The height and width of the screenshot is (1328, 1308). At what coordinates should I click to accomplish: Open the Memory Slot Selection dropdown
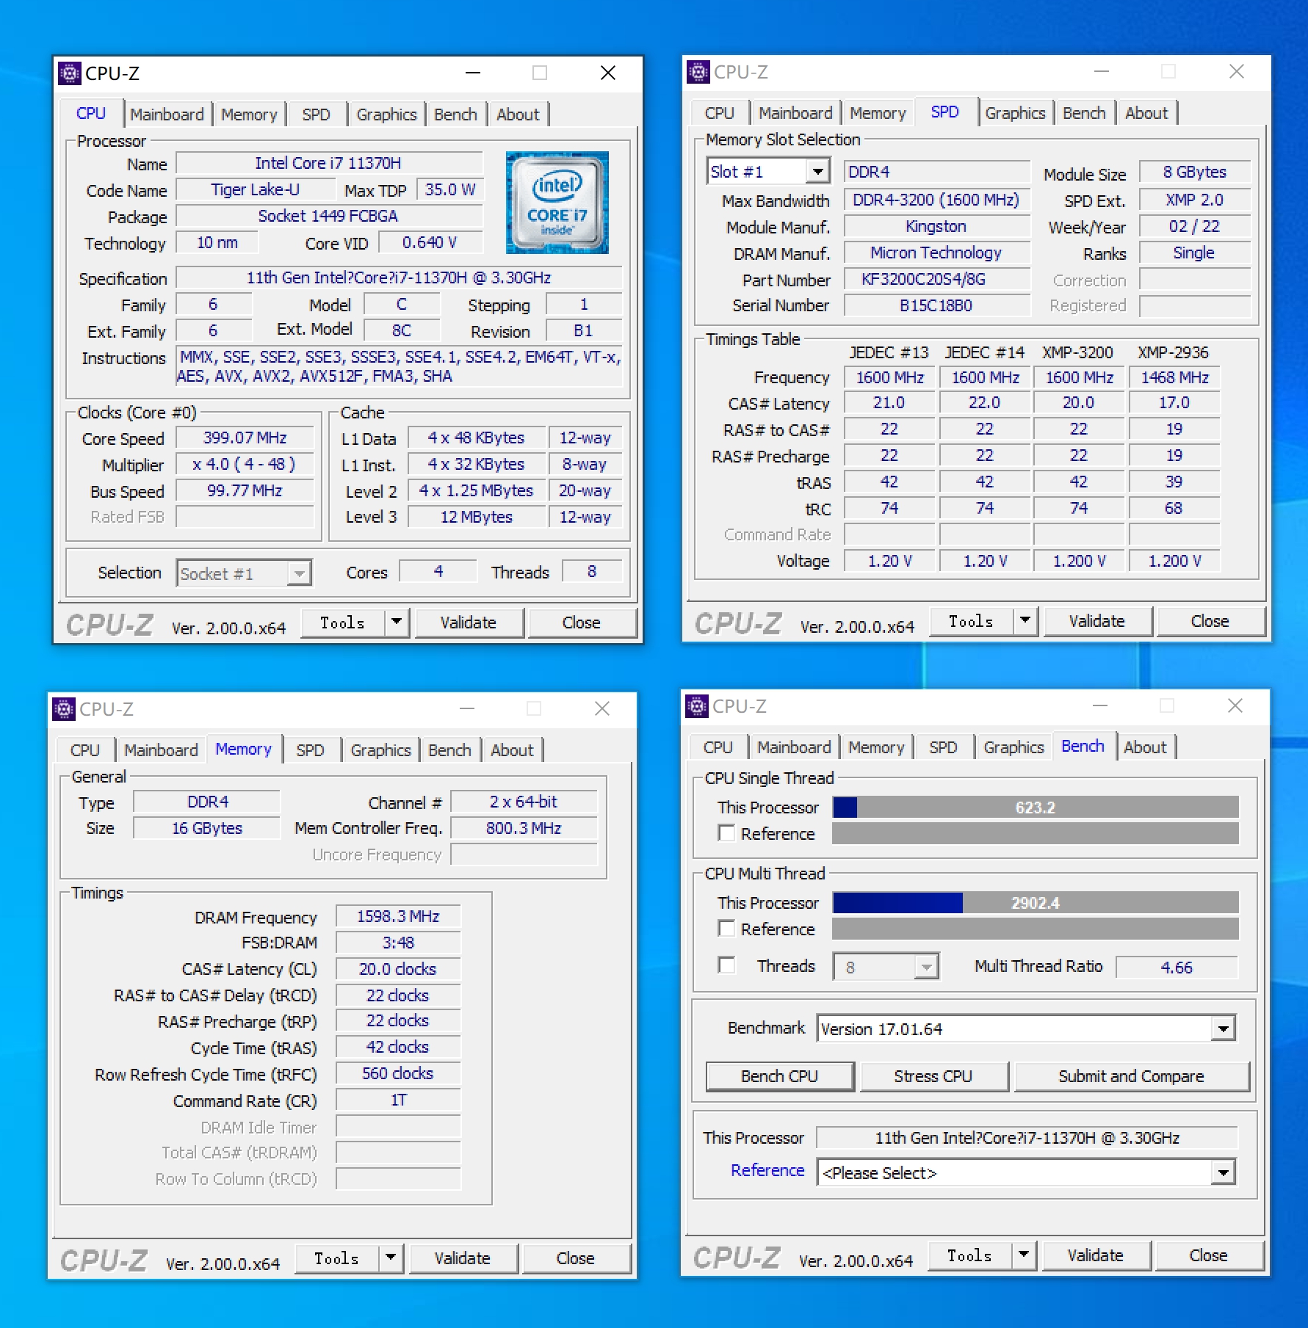point(818,170)
